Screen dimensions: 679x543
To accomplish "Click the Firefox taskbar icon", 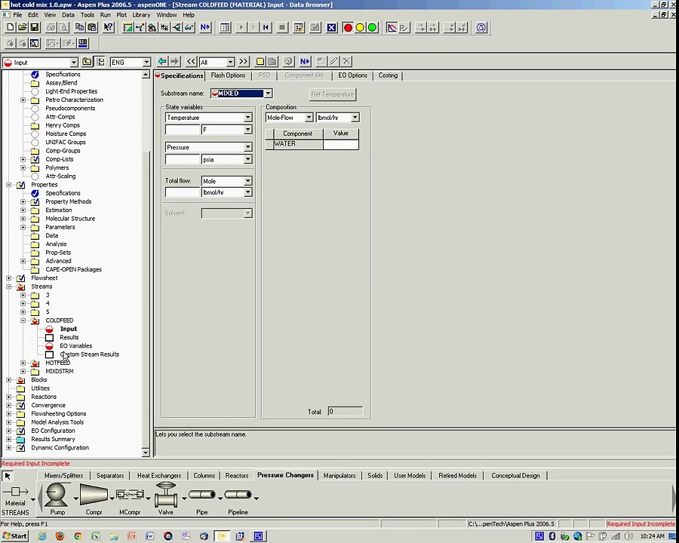I will tap(60, 536).
